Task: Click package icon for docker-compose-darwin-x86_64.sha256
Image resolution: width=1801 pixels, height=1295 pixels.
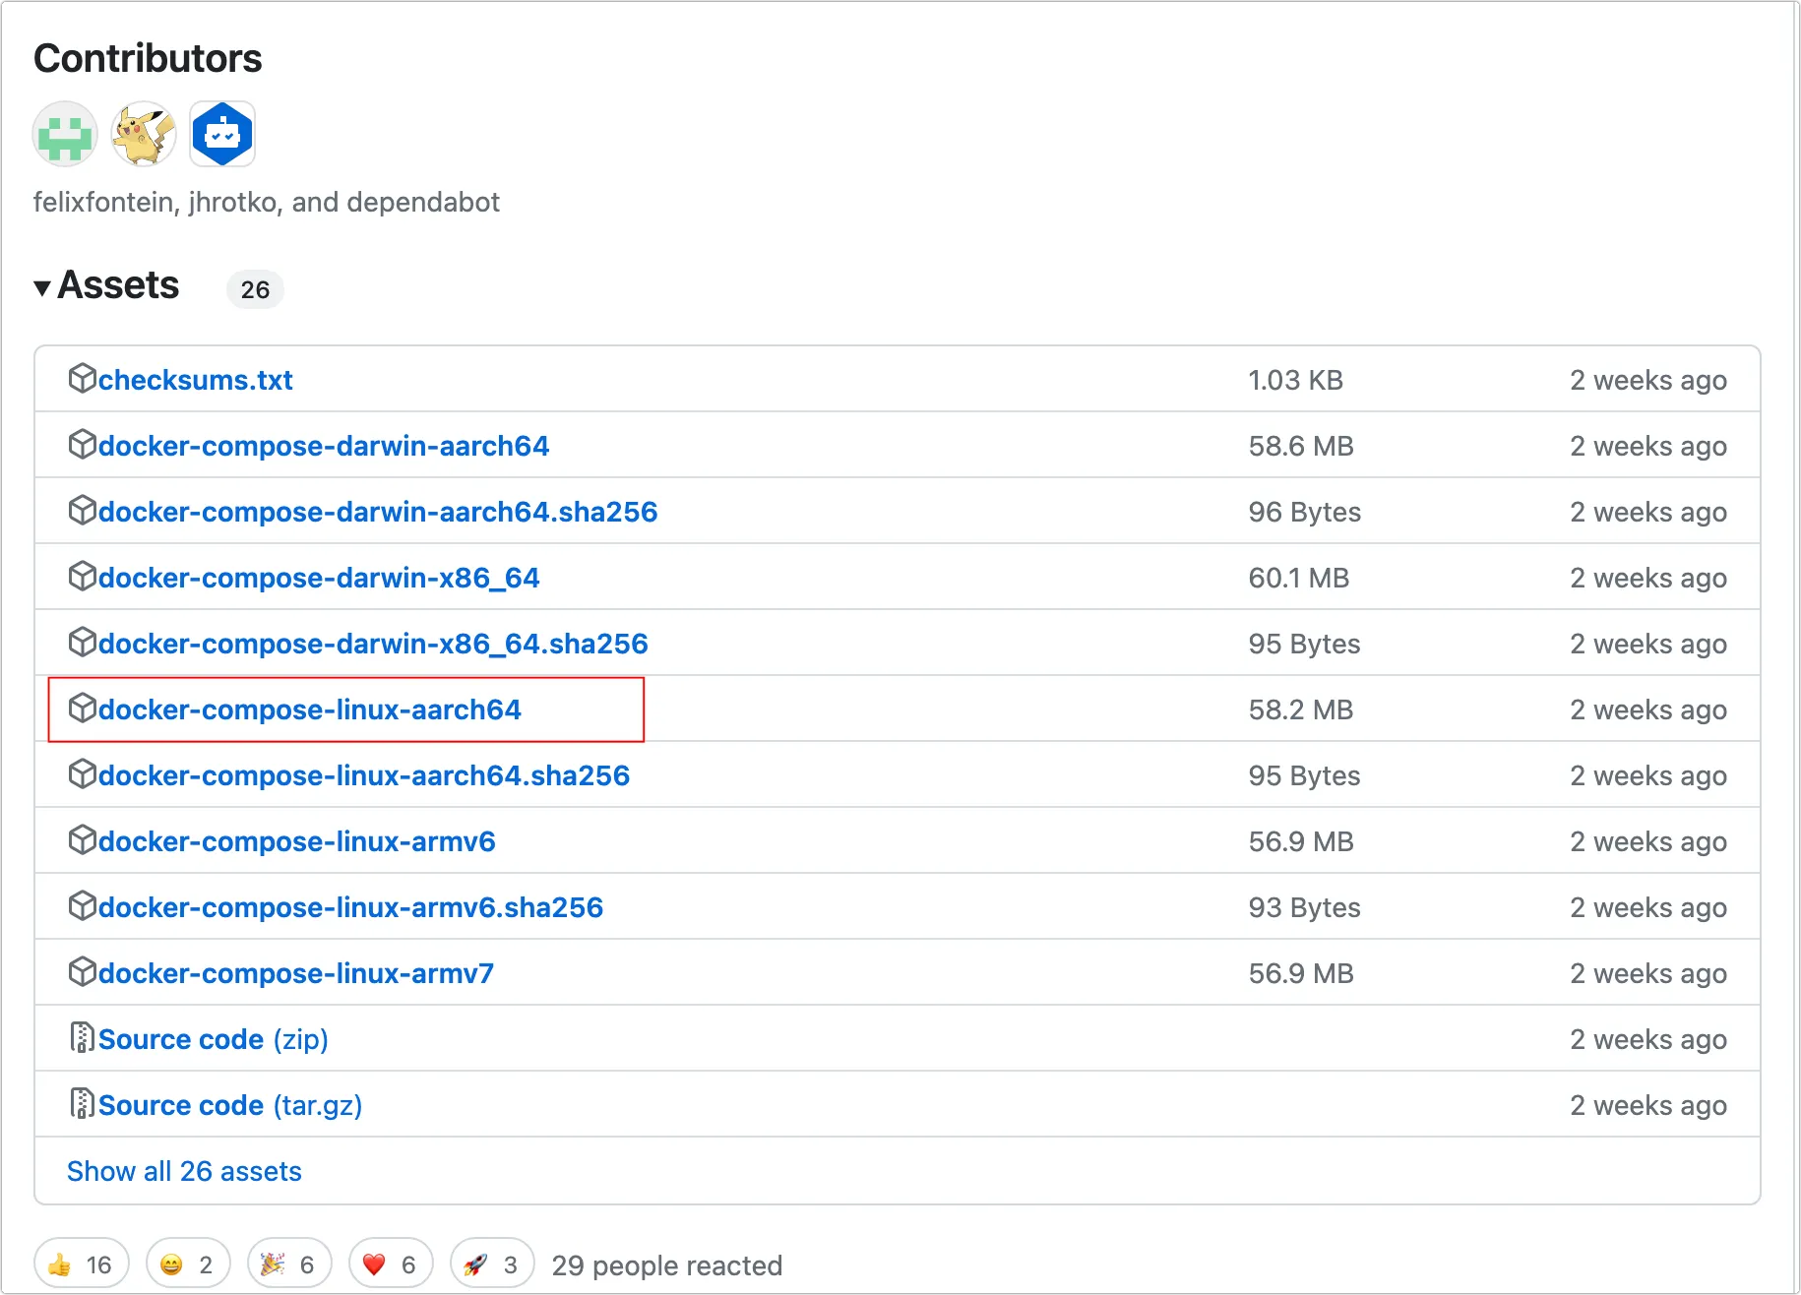Action: (82, 642)
